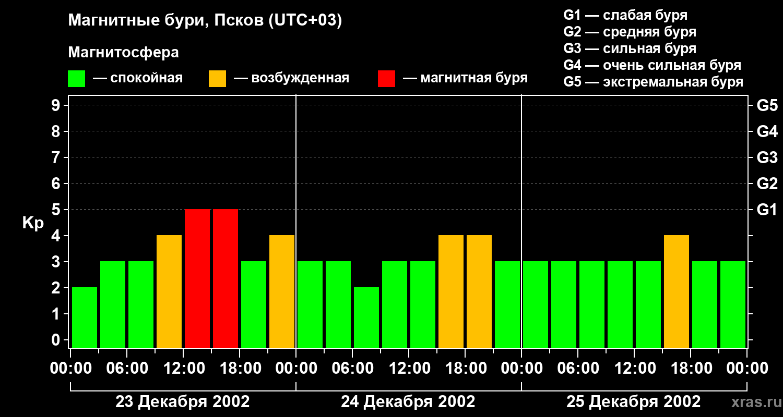Select the chart title 'Магнитные бури, Псков (UTC+03)'
Image resolution: width=783 pixels, height=417 pixels.
pos(205,21)
